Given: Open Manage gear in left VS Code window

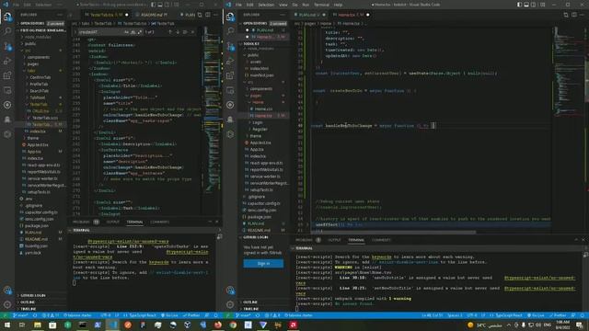Looking at the screenshot, I should click(x=7, y=304).
